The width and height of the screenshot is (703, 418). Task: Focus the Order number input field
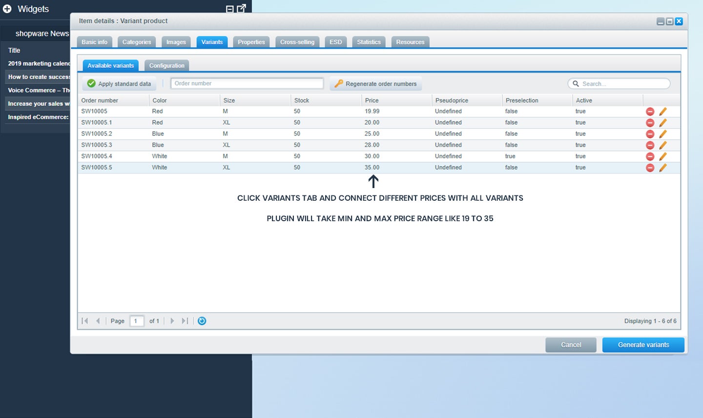[247, 83]
